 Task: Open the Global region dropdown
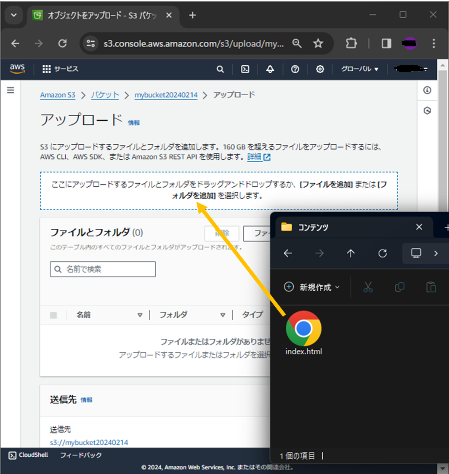coord(360,69)
